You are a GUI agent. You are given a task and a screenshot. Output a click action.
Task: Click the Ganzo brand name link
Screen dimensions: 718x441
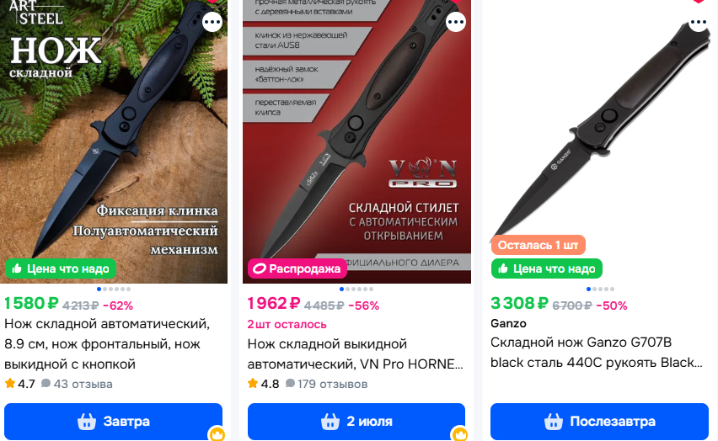point(508,323)
